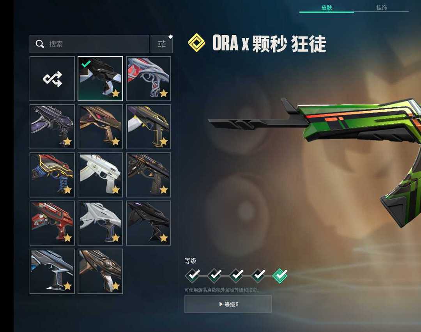The image size is (421, 332).
Task: Select the brown skin with red eye
Action: (100, 127)
